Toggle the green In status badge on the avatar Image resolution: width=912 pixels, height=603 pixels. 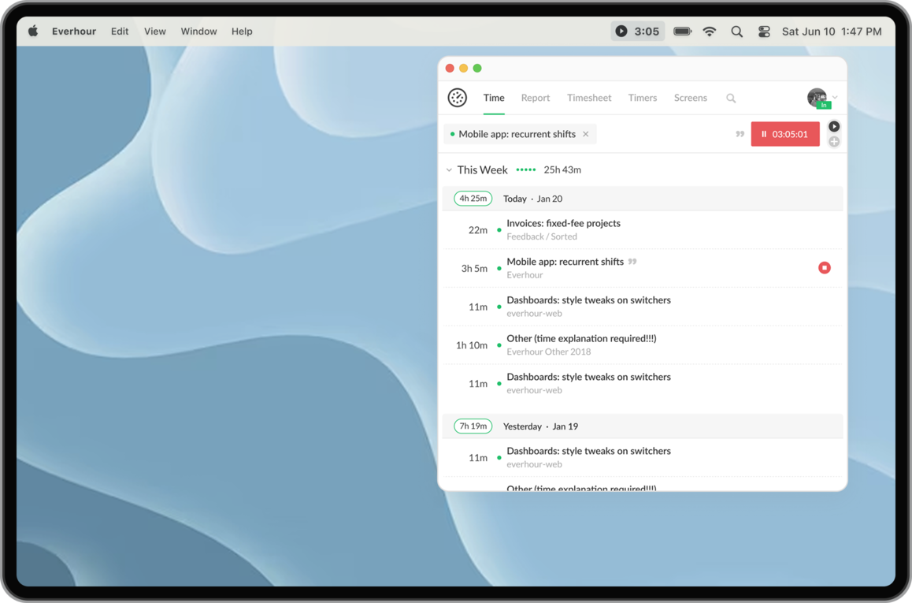pyautogui.click(x=824, y=103)
